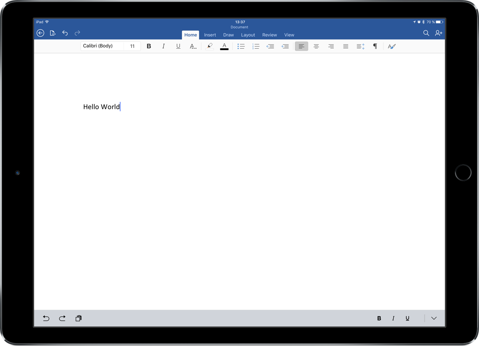Tap the Bluetooth icon in the status bar

pos(423,22)
